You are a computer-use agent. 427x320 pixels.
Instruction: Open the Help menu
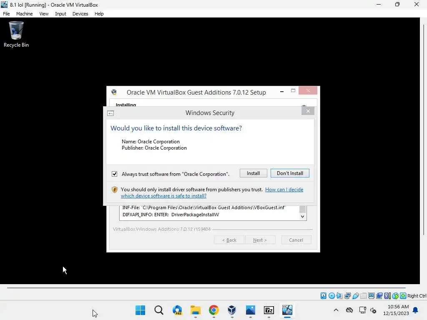point(99,14)
